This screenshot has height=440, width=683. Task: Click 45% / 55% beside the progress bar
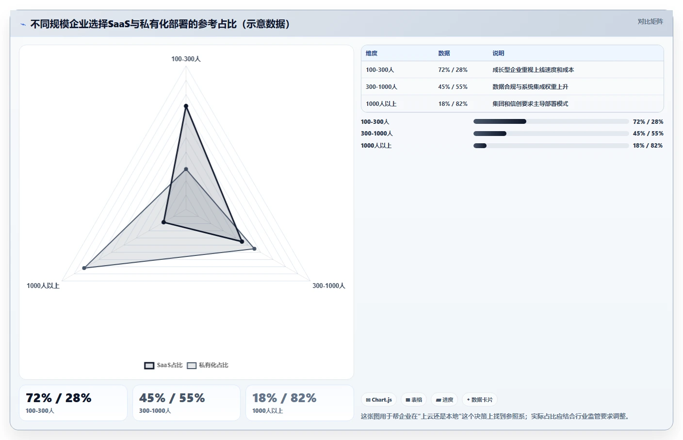click(x=648, y=134)
